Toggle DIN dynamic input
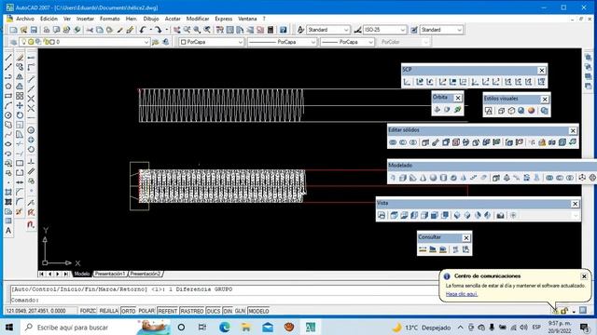Image resolution: width=597 pixels, height=335 pixels. pos(228,311)
